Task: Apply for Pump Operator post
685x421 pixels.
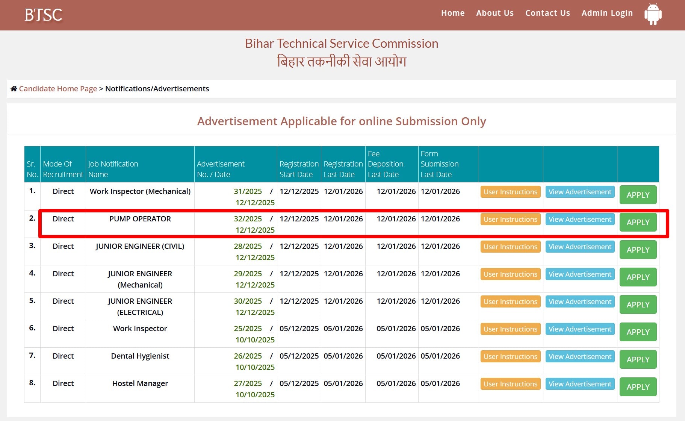Action: pyautogui.click(x=638, y=222)
